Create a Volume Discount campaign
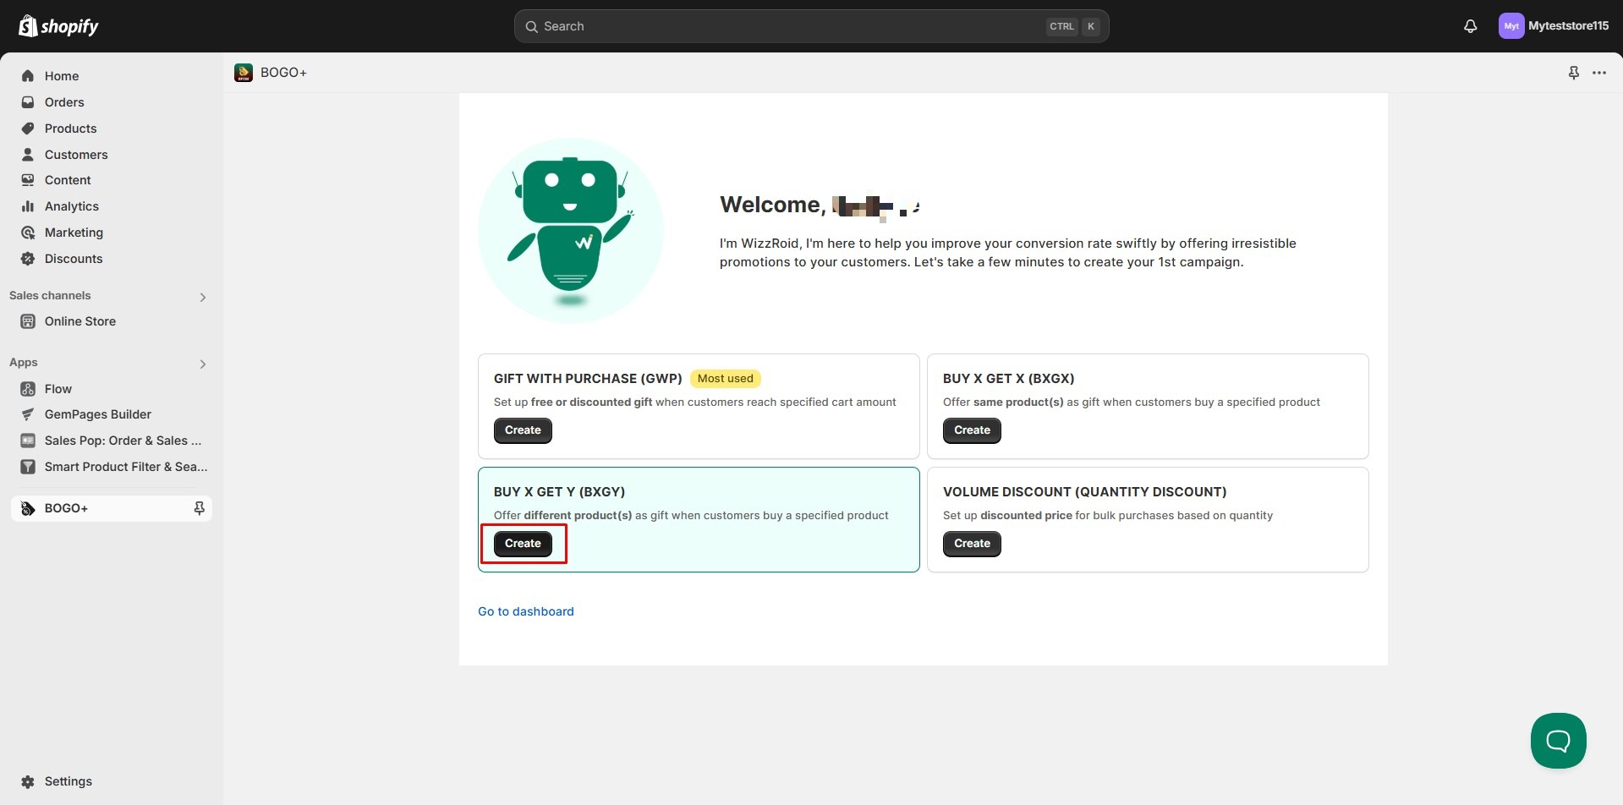The width and height of the screenshot is (1623, 805). tap(972, 544)
